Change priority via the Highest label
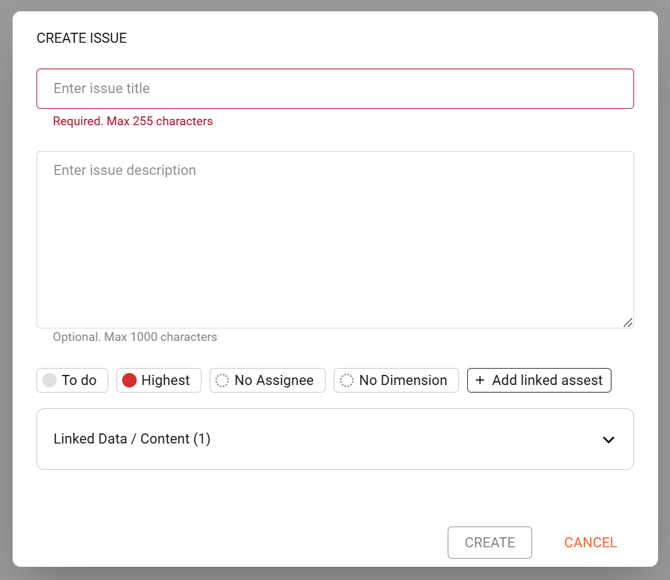Viewport: 670px width, 580px height. tap(166, 381)
